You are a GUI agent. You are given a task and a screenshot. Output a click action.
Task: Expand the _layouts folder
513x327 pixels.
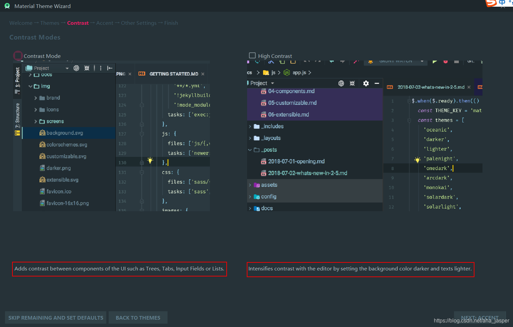click(250, 138)
